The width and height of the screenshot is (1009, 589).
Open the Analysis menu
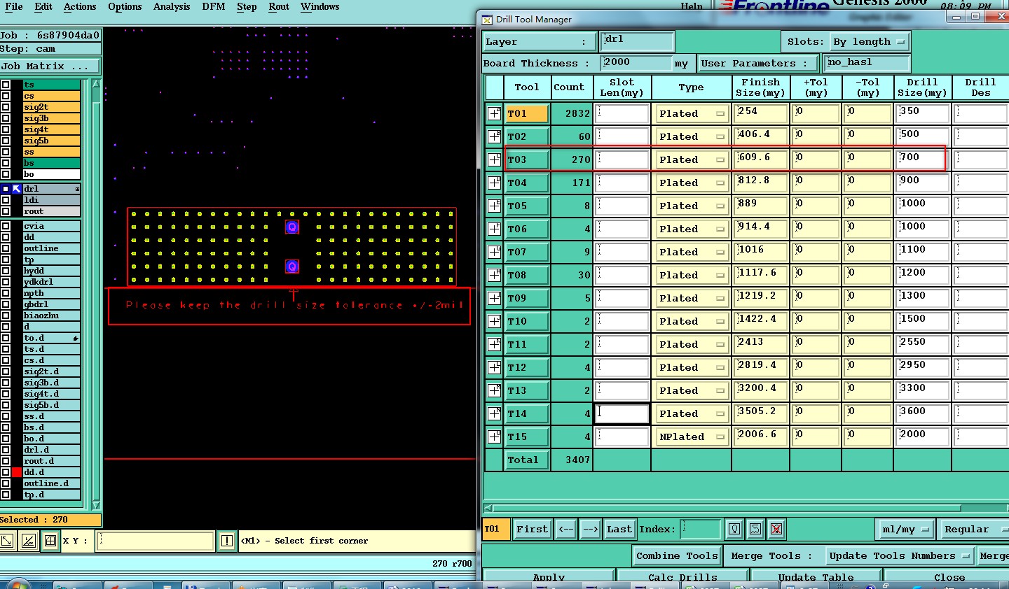tap(172, 7)
